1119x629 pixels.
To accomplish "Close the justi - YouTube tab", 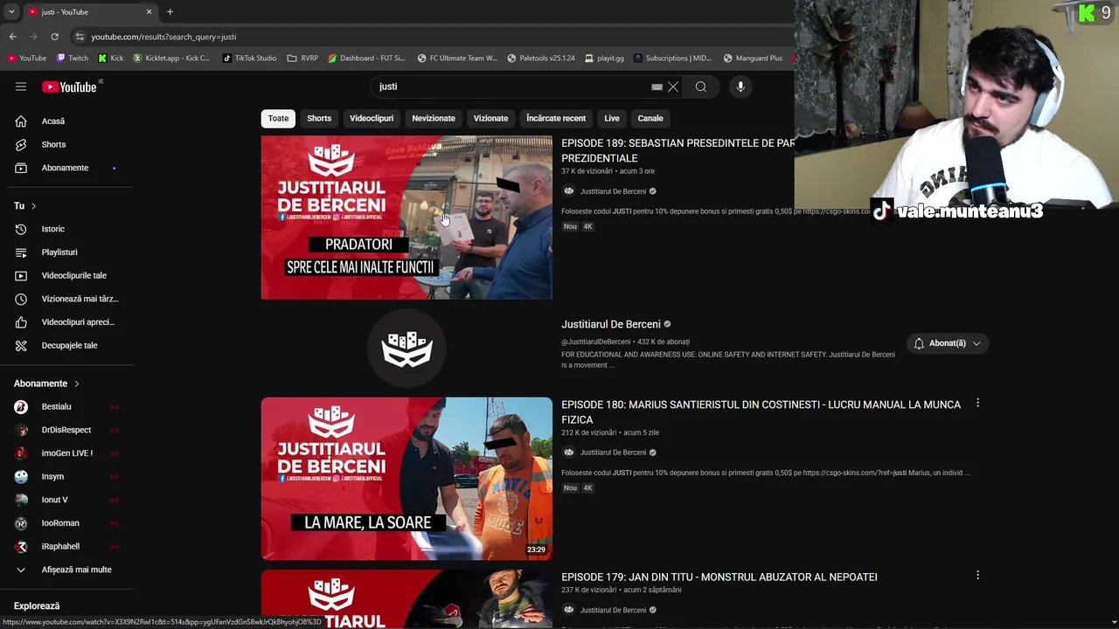I will tap(149, 11).
